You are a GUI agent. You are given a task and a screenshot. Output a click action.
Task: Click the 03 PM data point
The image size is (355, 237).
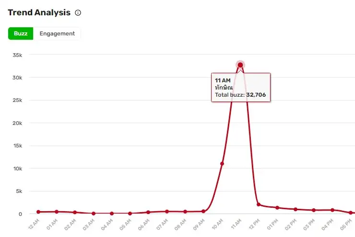(x=314, y=210)
